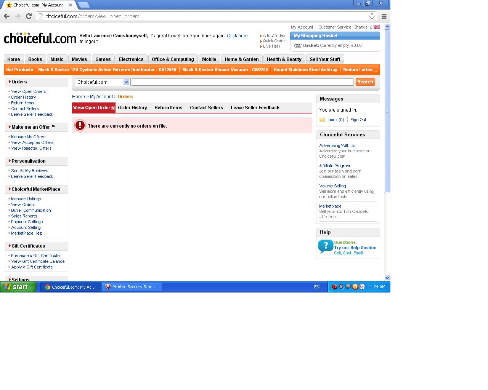The height and width of the screenshot is (390, 488).
Task: Click the Sign Out link
Action: point(358,120)
